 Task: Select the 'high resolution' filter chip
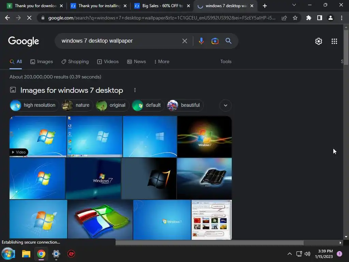pos(34,105)
